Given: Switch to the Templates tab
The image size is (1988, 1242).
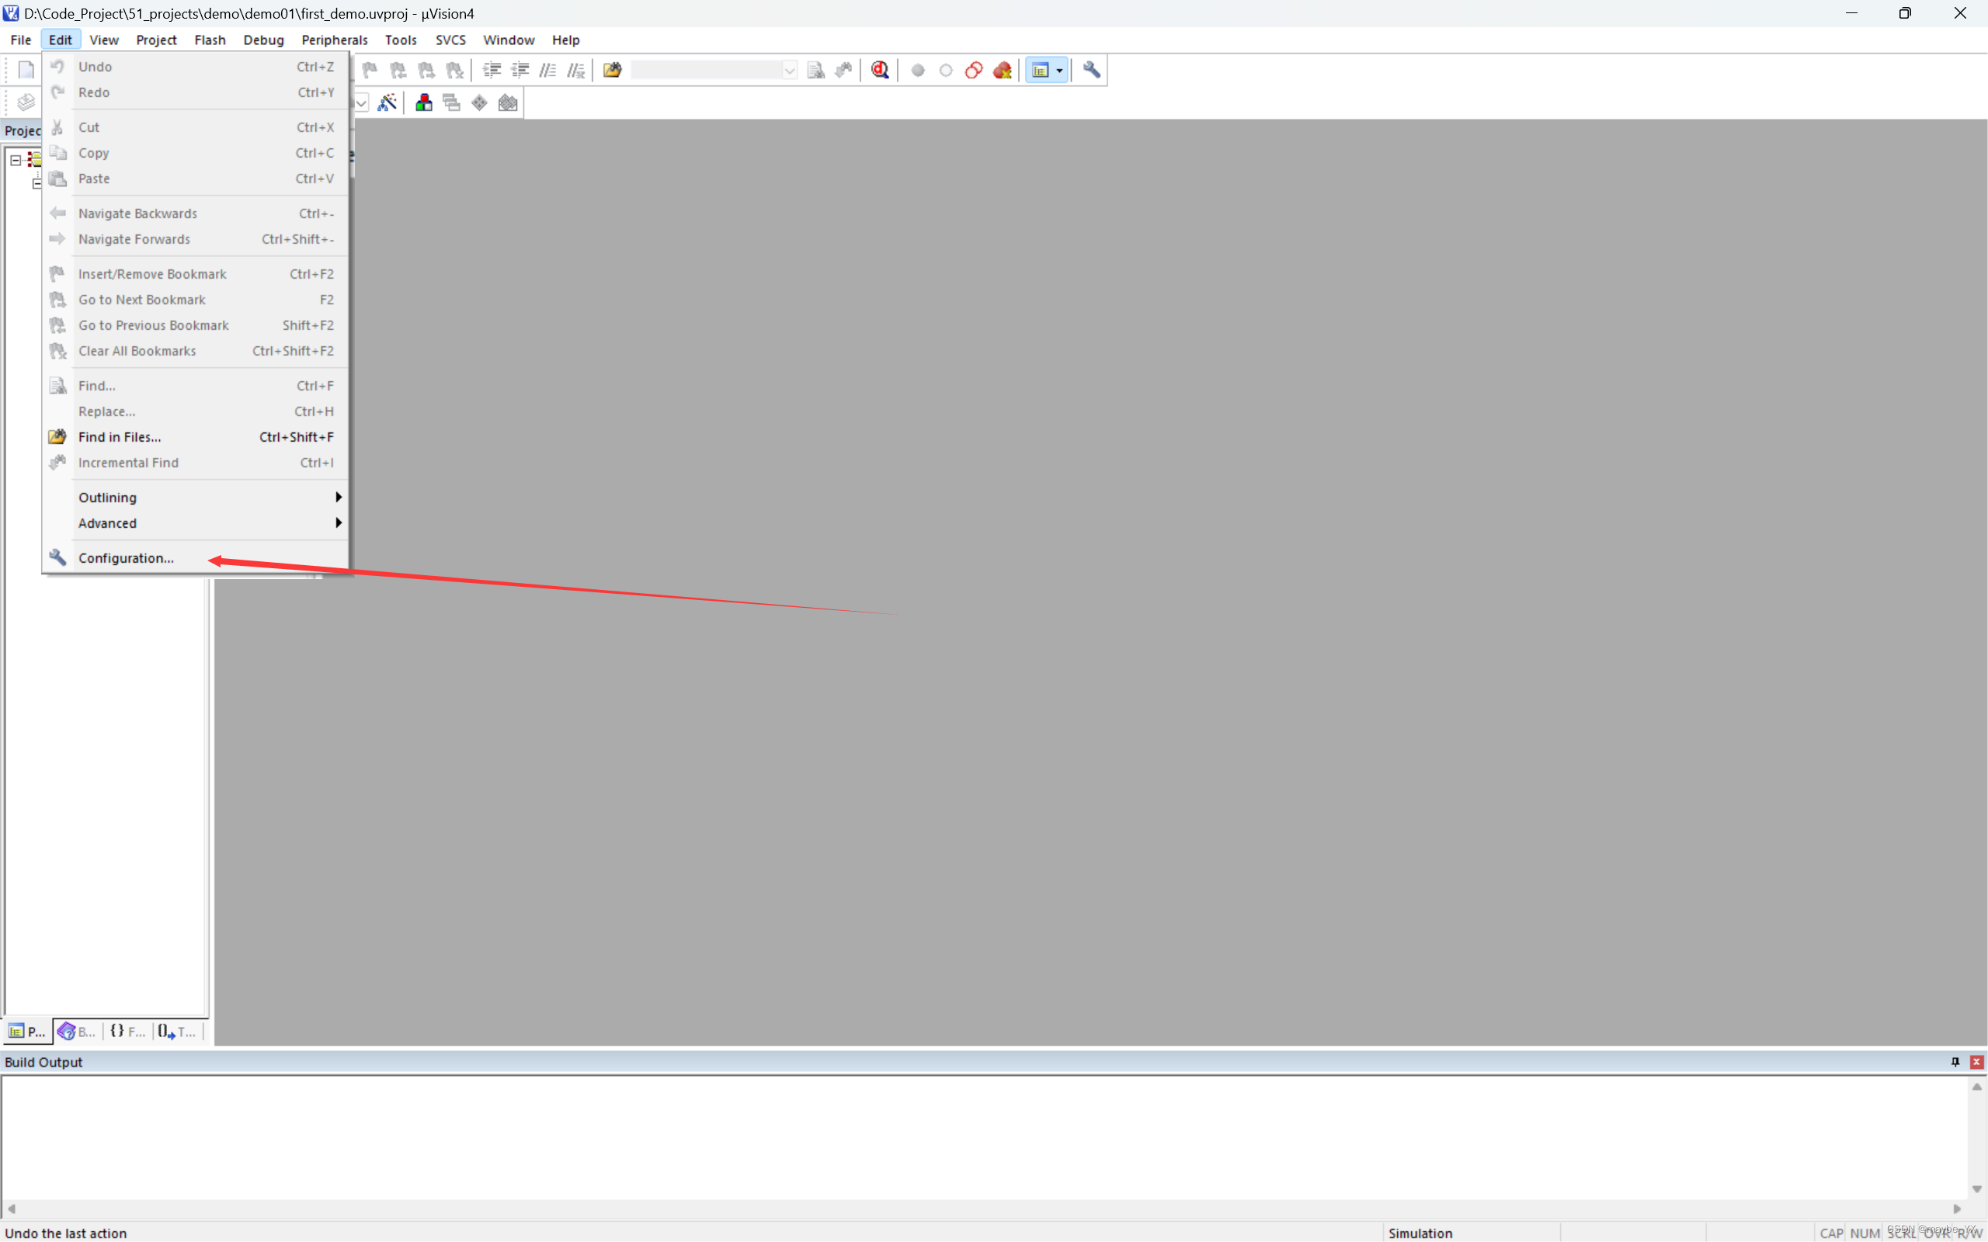Looking at the screenshot, I should pos(177,1031).
